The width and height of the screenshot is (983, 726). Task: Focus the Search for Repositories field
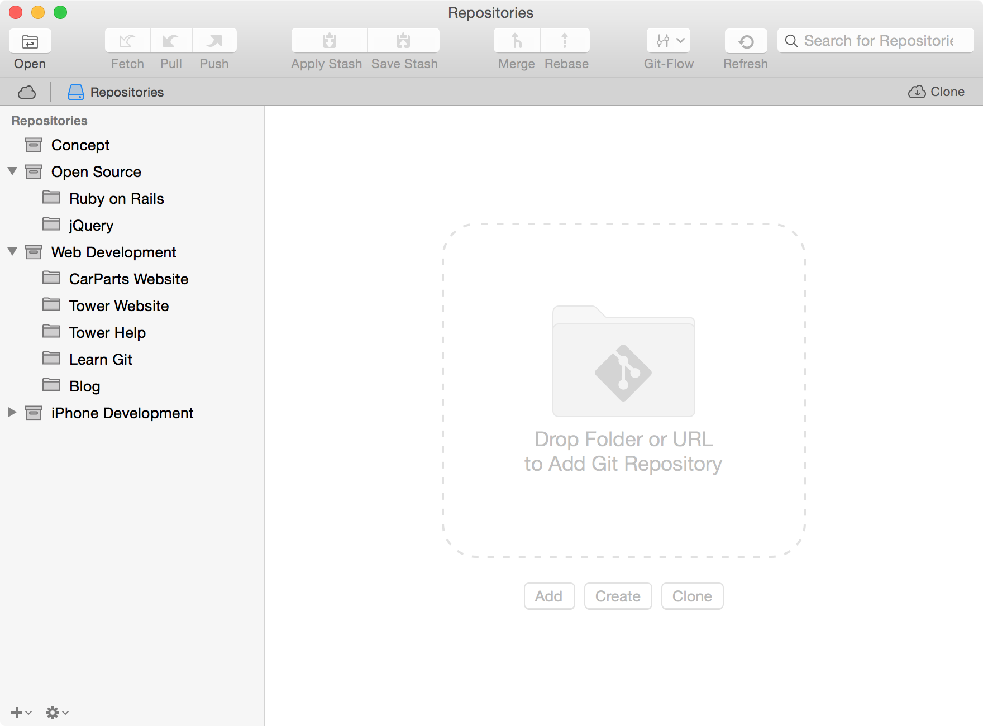tap(876, 41)
